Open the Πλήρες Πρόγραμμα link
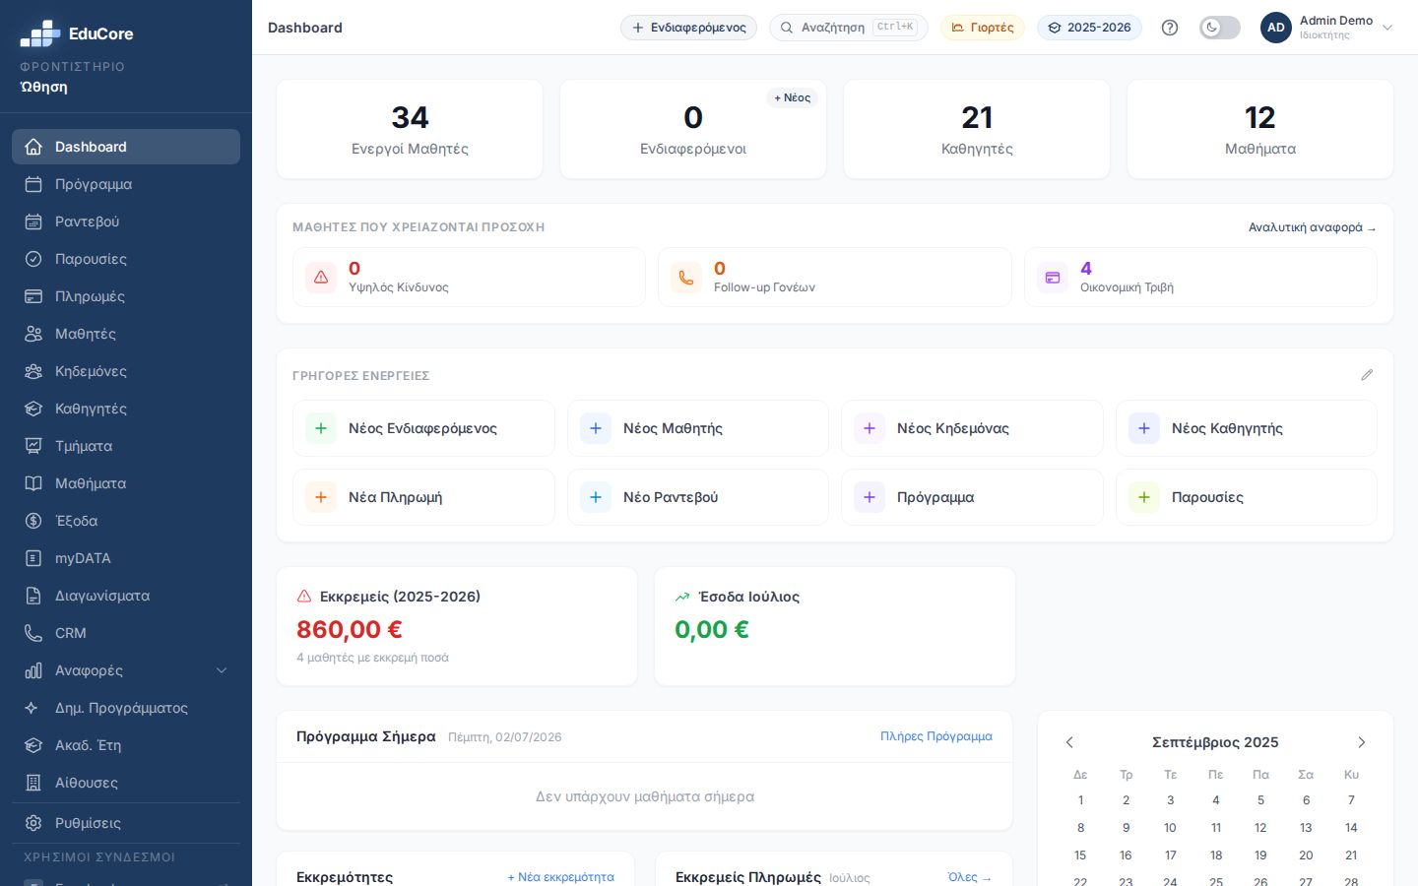Screen dimensions: 1418x886 click(x=935, y=736)
